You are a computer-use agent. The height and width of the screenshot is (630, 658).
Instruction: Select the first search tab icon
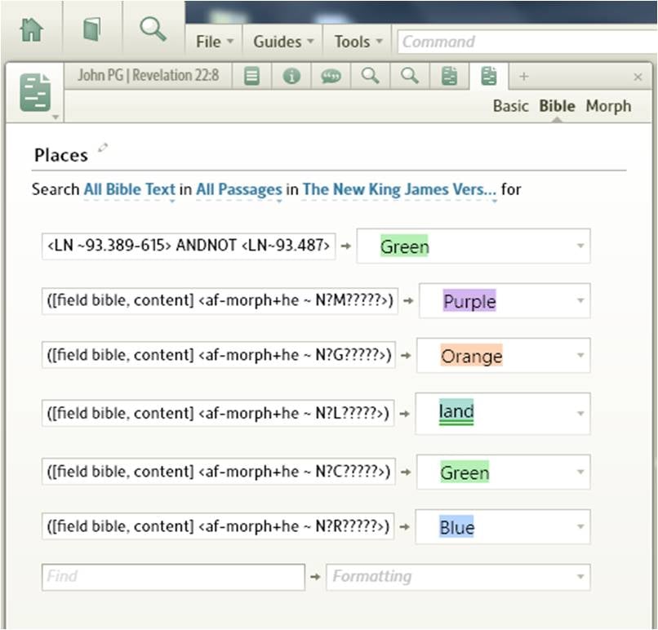(x=370, y=76)
